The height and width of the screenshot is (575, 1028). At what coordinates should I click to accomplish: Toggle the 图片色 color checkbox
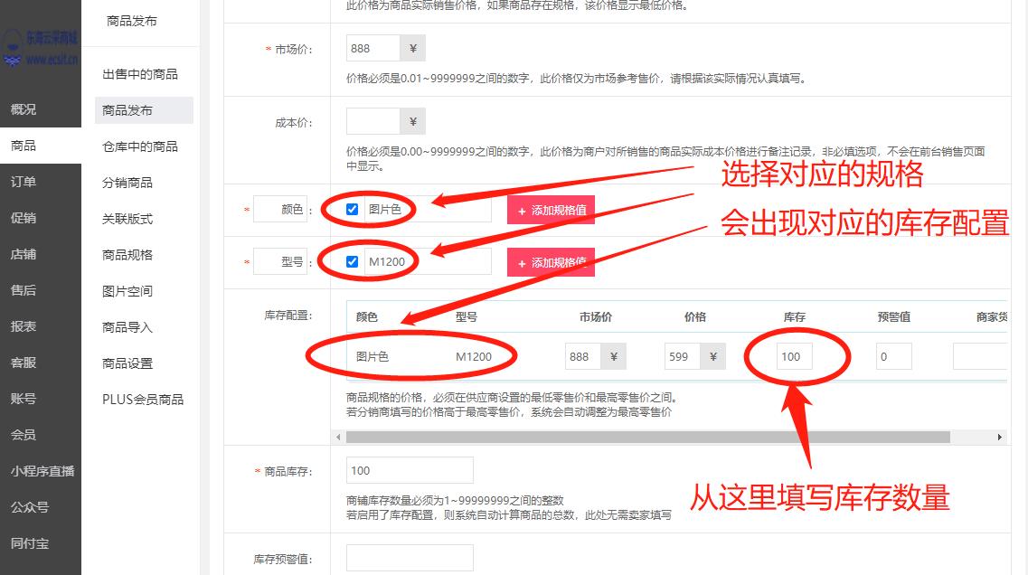(x=353, y=210)
